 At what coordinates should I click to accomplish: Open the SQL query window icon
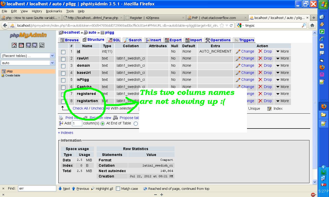(21, 45)
